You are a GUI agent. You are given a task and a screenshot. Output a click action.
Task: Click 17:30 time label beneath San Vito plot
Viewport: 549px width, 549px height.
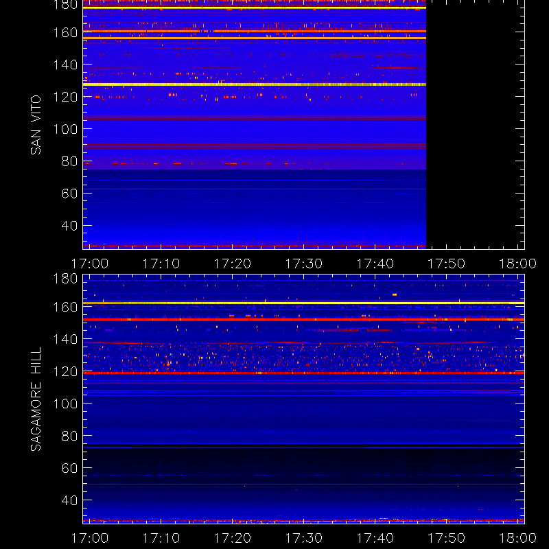click(304, 264)
